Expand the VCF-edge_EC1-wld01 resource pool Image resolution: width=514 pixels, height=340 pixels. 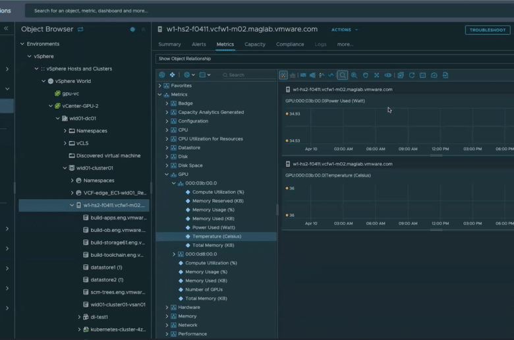(x=72, y=193)
